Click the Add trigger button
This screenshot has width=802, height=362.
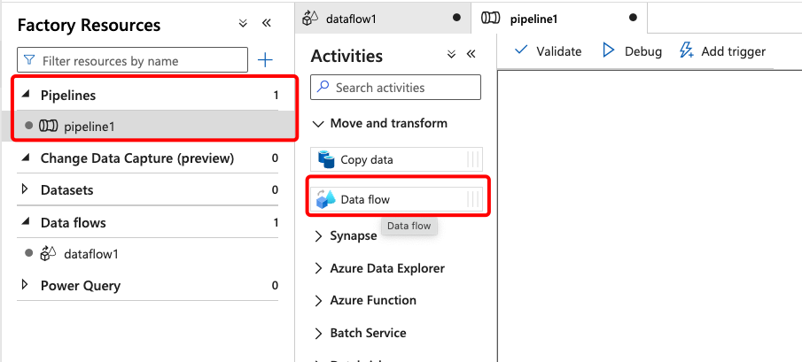tap(722, 51)
